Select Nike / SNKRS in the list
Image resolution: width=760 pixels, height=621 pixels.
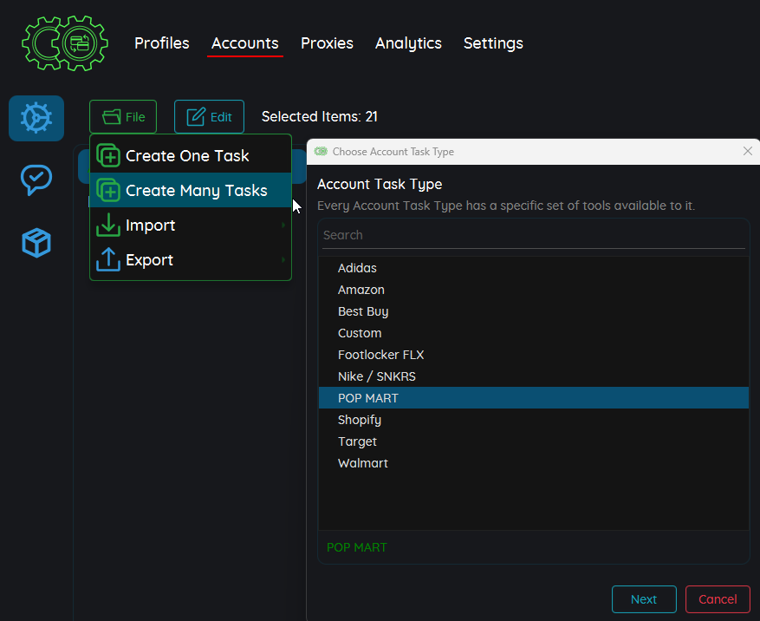[x=534, y=376]
